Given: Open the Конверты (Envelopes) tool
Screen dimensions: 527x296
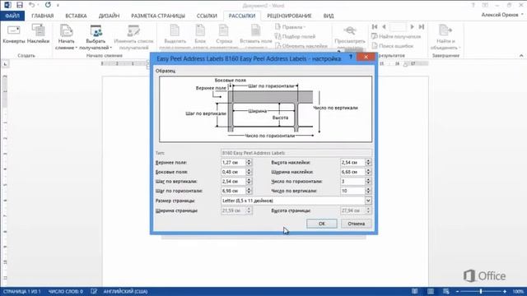Looking at the screenshot, I should click(x=14, y=35).
